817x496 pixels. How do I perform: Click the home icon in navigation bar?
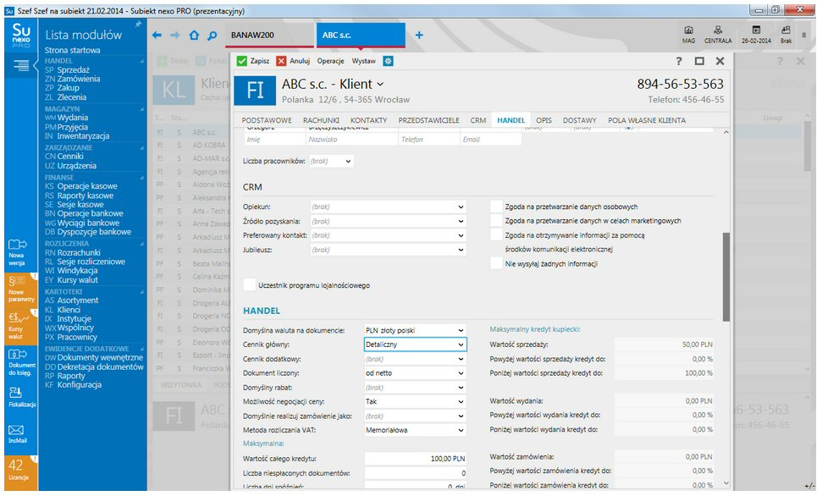pyautogui.click(x=194, y=36)
